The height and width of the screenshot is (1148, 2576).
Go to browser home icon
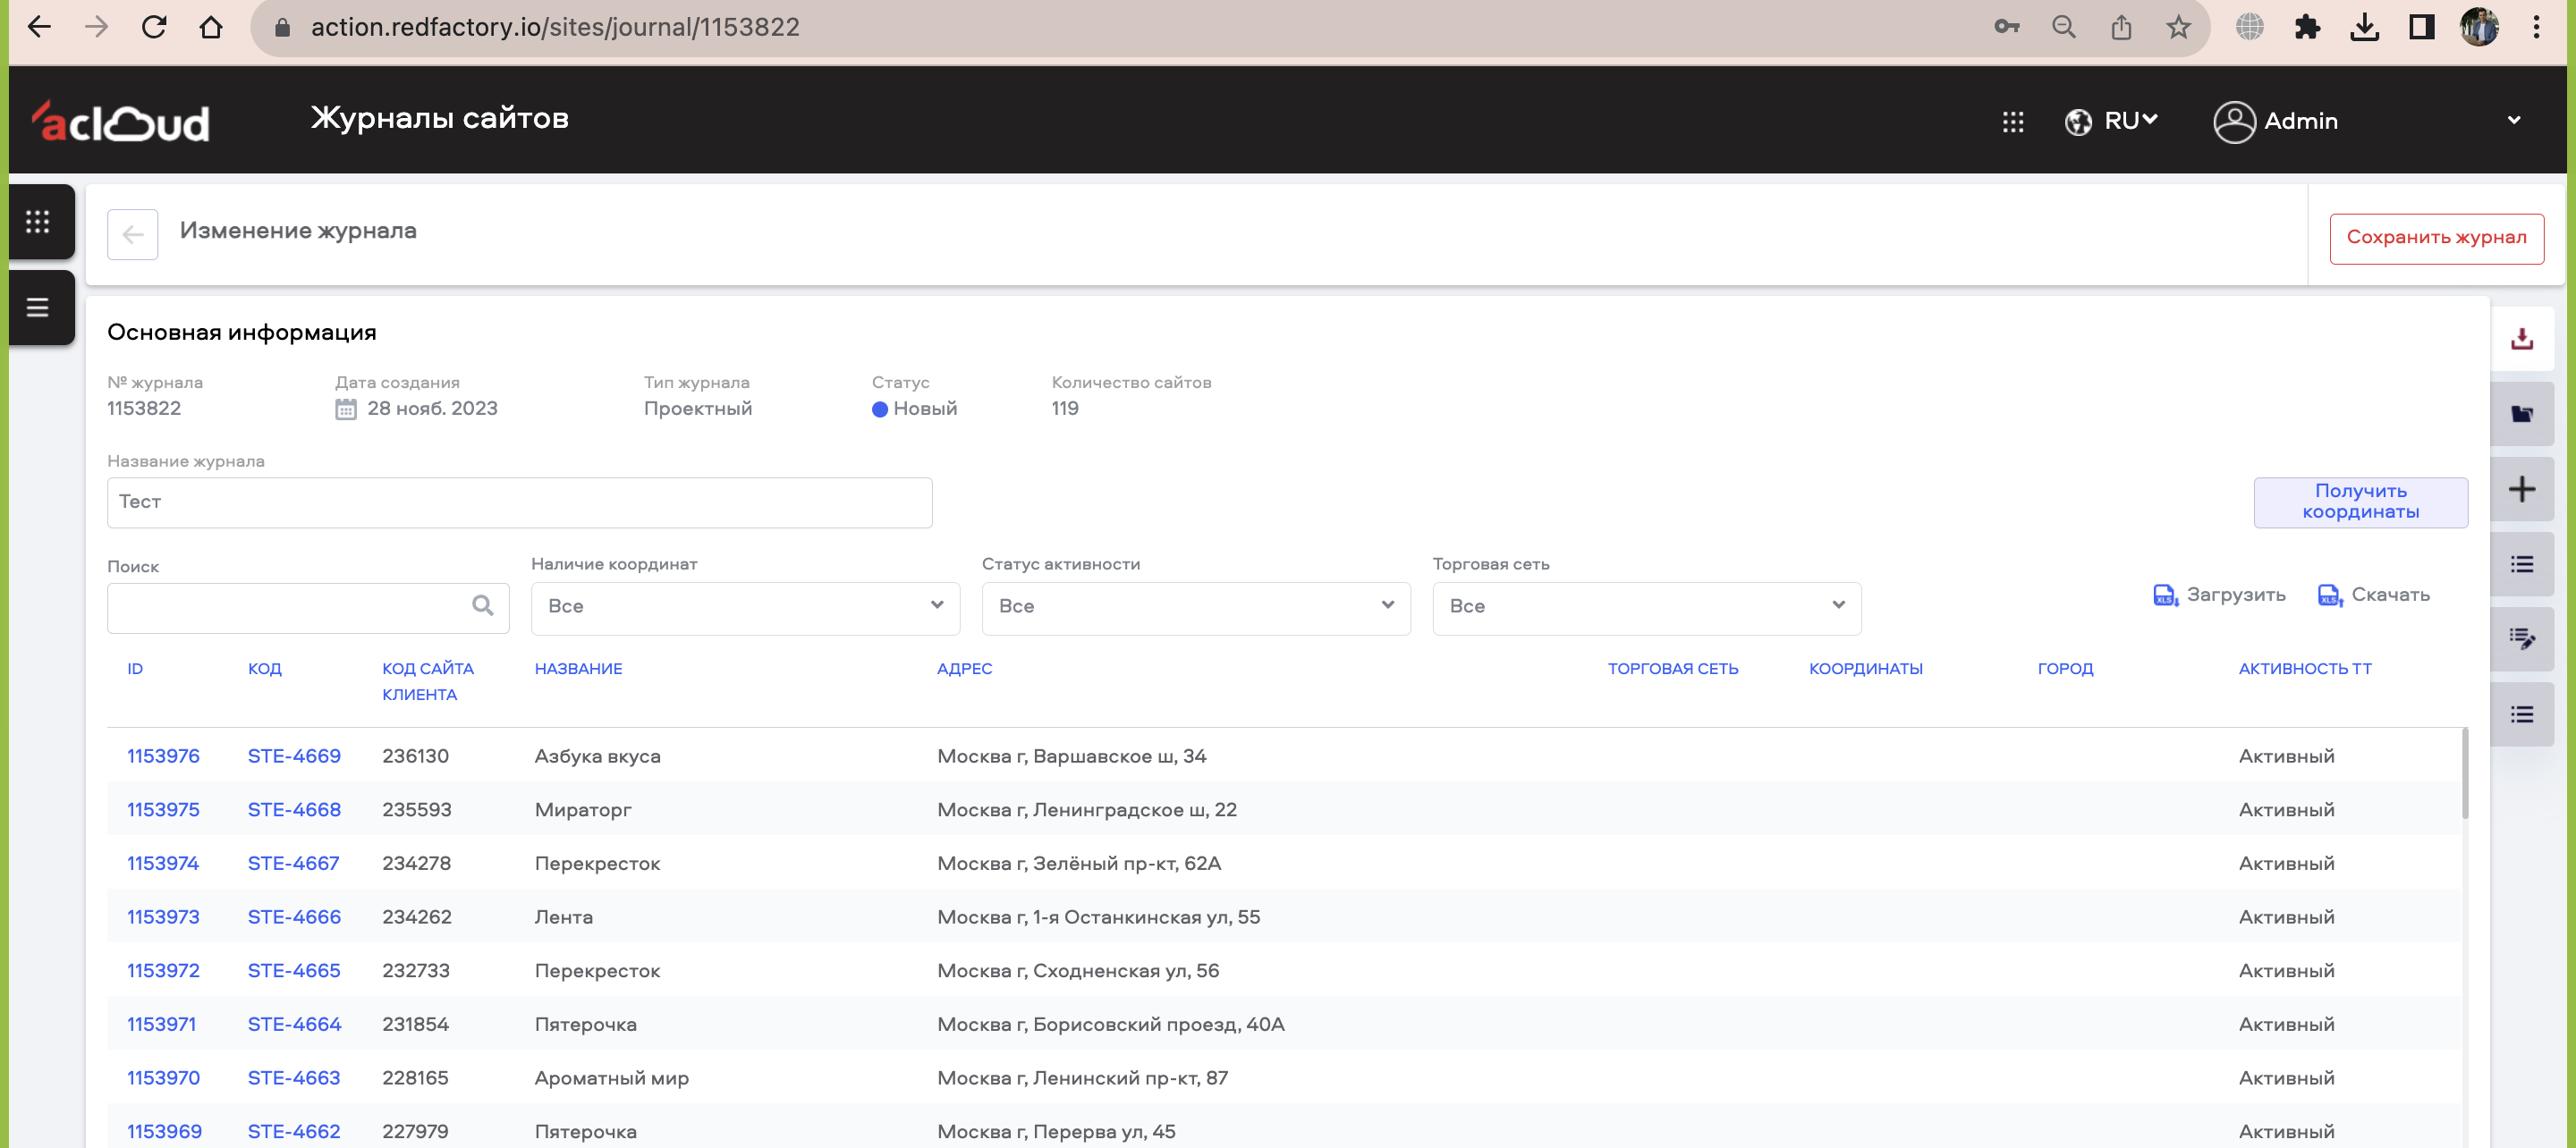pyautogui.click(x=211, y=27)
